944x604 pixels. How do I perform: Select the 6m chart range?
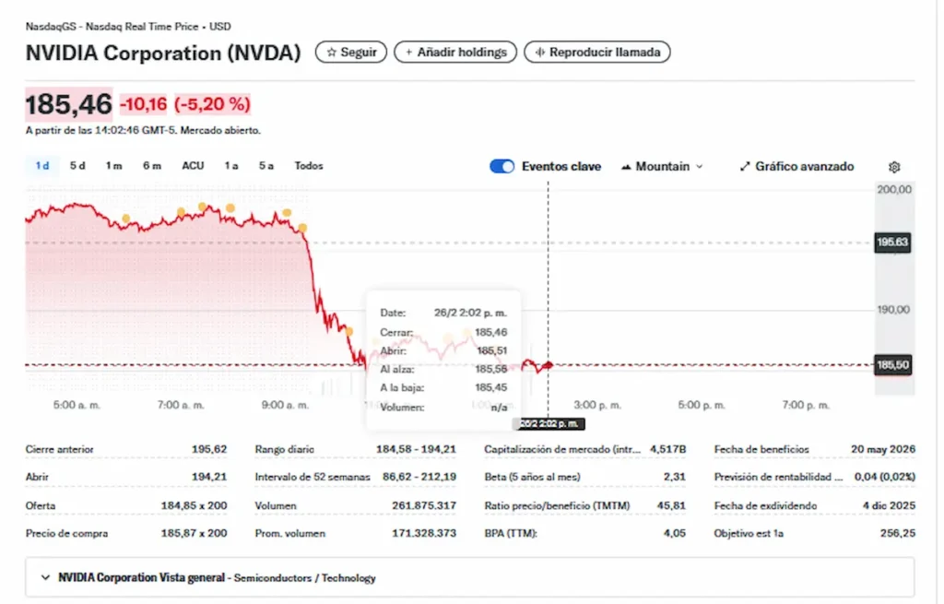(151, 166)
